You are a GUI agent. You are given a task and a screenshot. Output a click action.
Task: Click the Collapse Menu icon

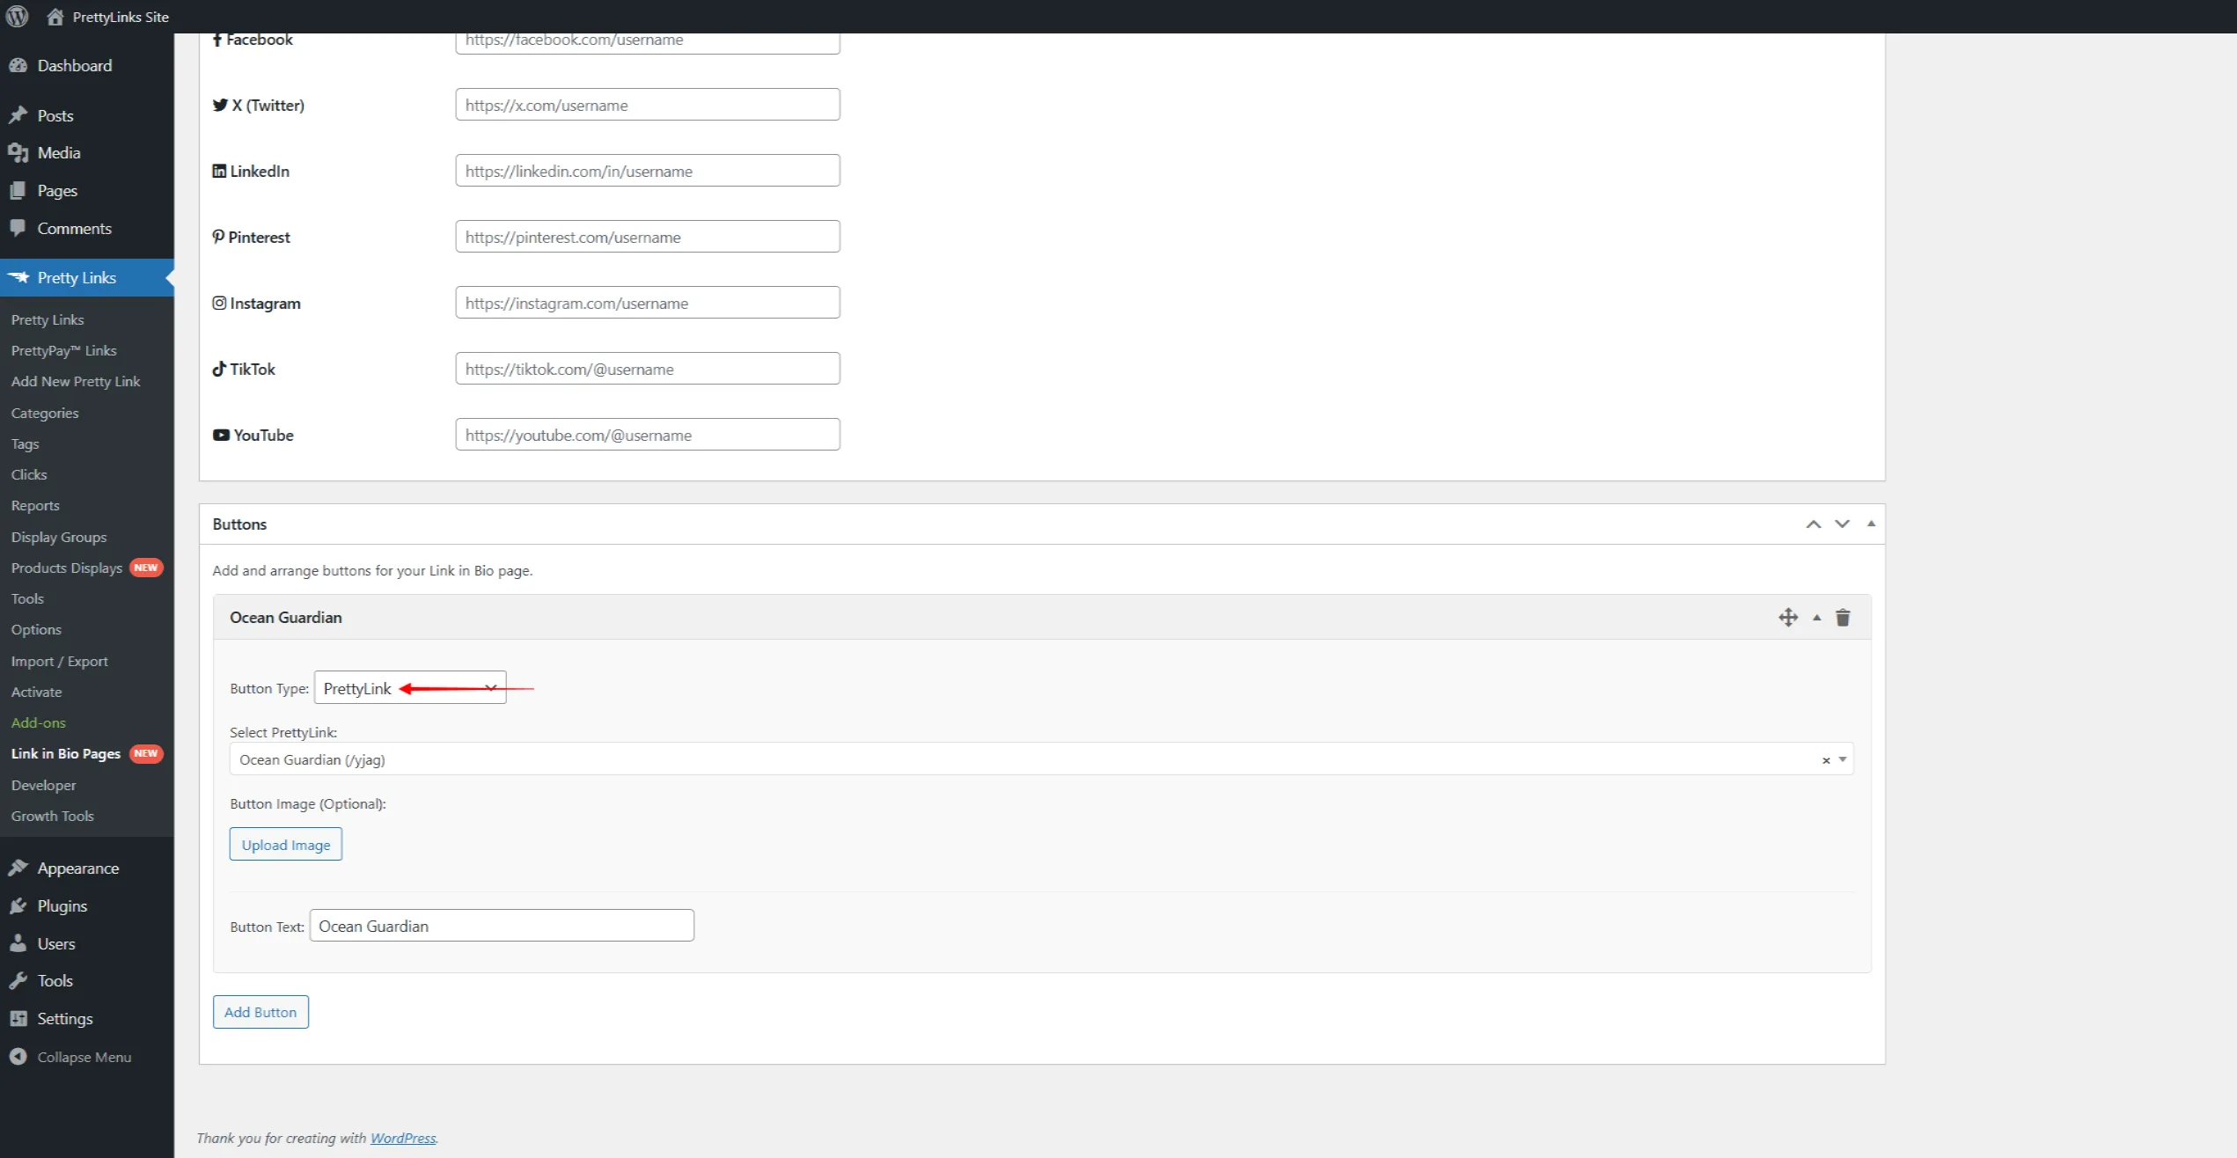pos(18,1057)
